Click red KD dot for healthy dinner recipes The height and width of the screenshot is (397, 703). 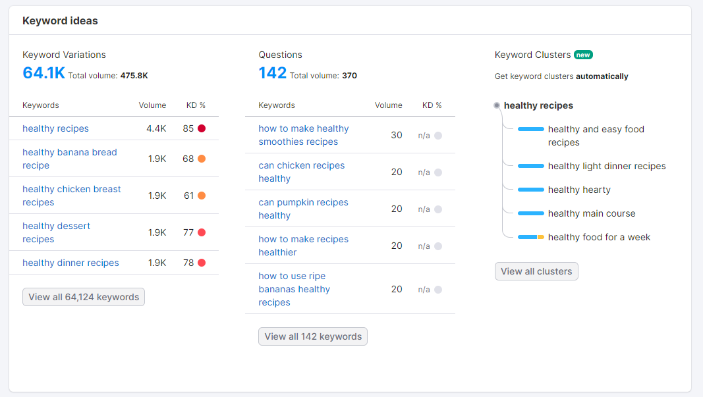(x=202, y=263)
